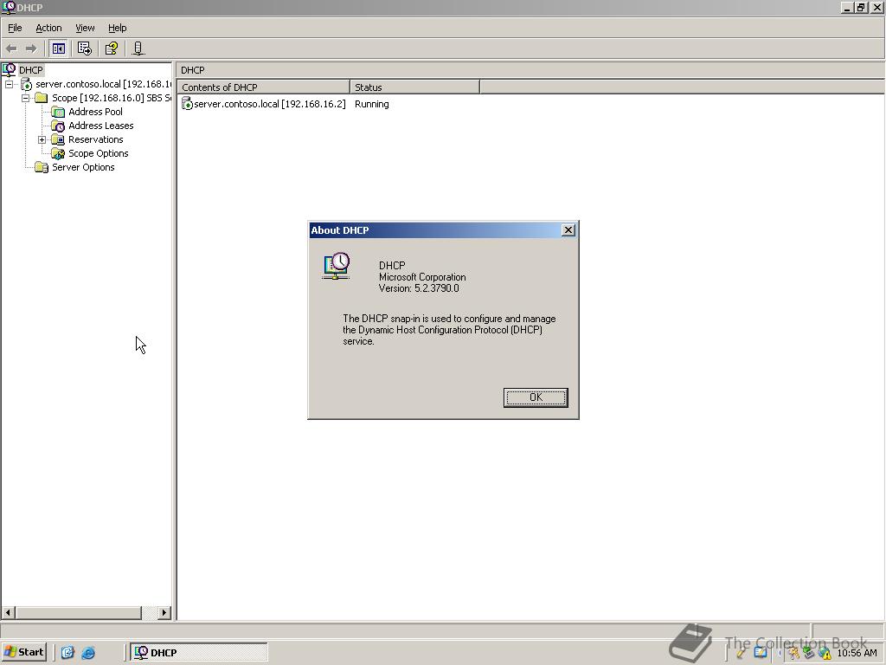
Task: Open the Start menu
Action: [23, 652]
